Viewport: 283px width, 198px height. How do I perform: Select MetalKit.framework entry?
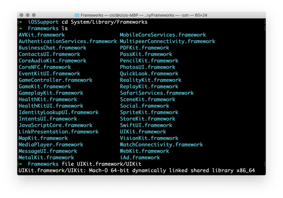coord(46,158)
